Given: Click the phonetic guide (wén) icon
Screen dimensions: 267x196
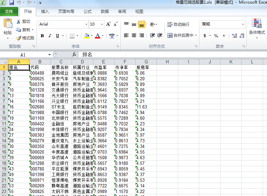Looking at the screenshot, I should click(x=112, y=36).
